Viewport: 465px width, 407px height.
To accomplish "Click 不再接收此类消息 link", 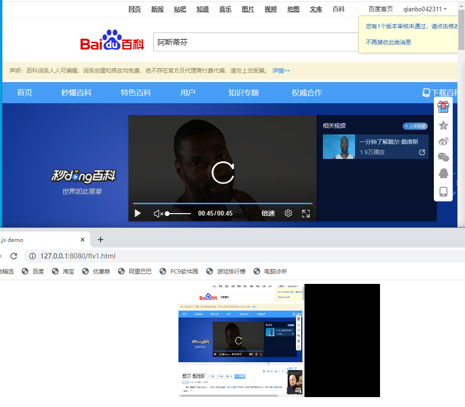I will click(x=388, y=42).
